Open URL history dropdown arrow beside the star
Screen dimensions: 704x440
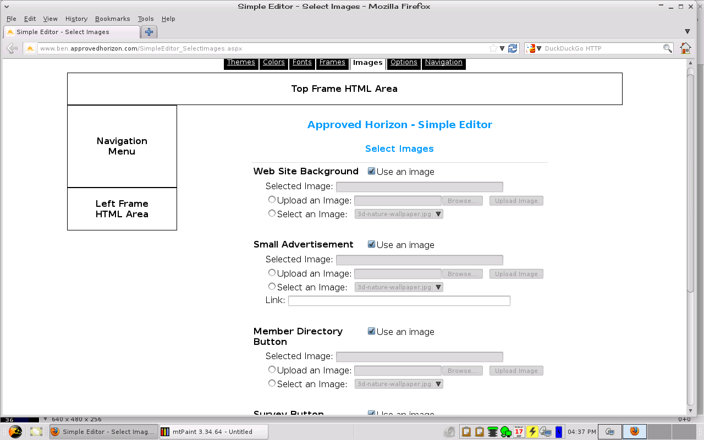(x=502, y=48)
